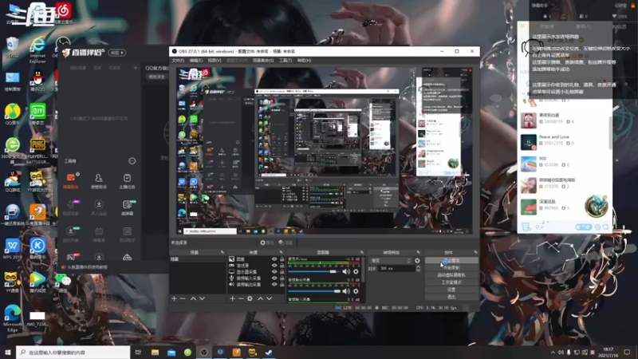
Task: Open source Properties button above docks
Action: point(267,243)
